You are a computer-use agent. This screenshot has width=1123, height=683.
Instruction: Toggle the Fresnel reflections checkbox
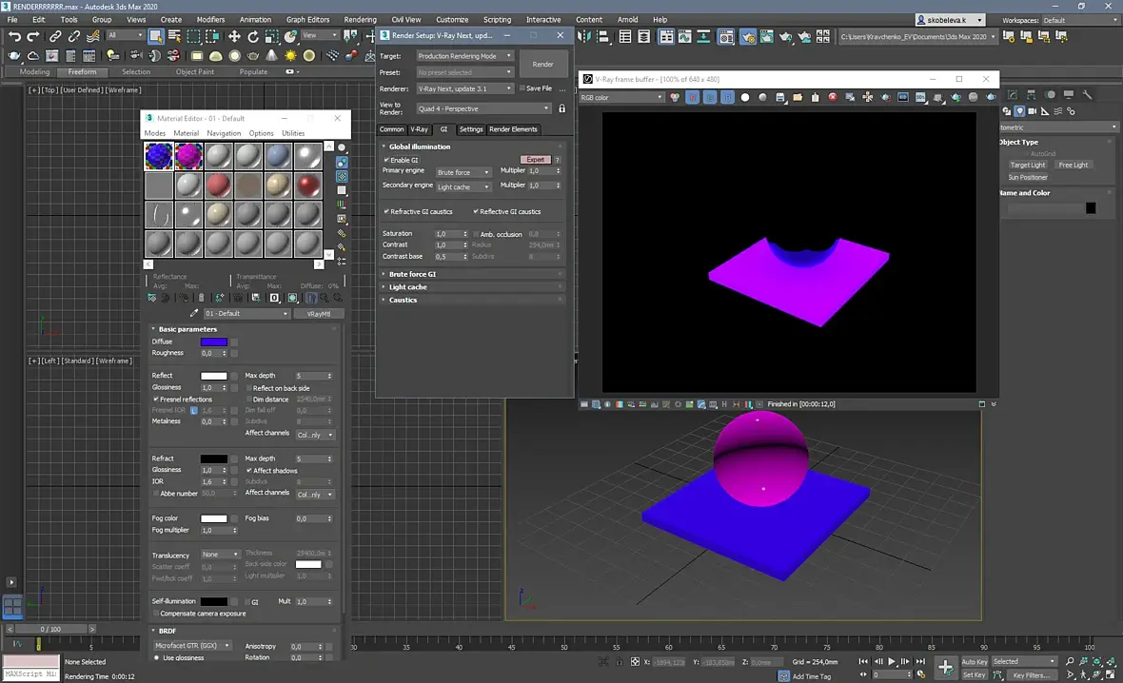tap(155, 400)
